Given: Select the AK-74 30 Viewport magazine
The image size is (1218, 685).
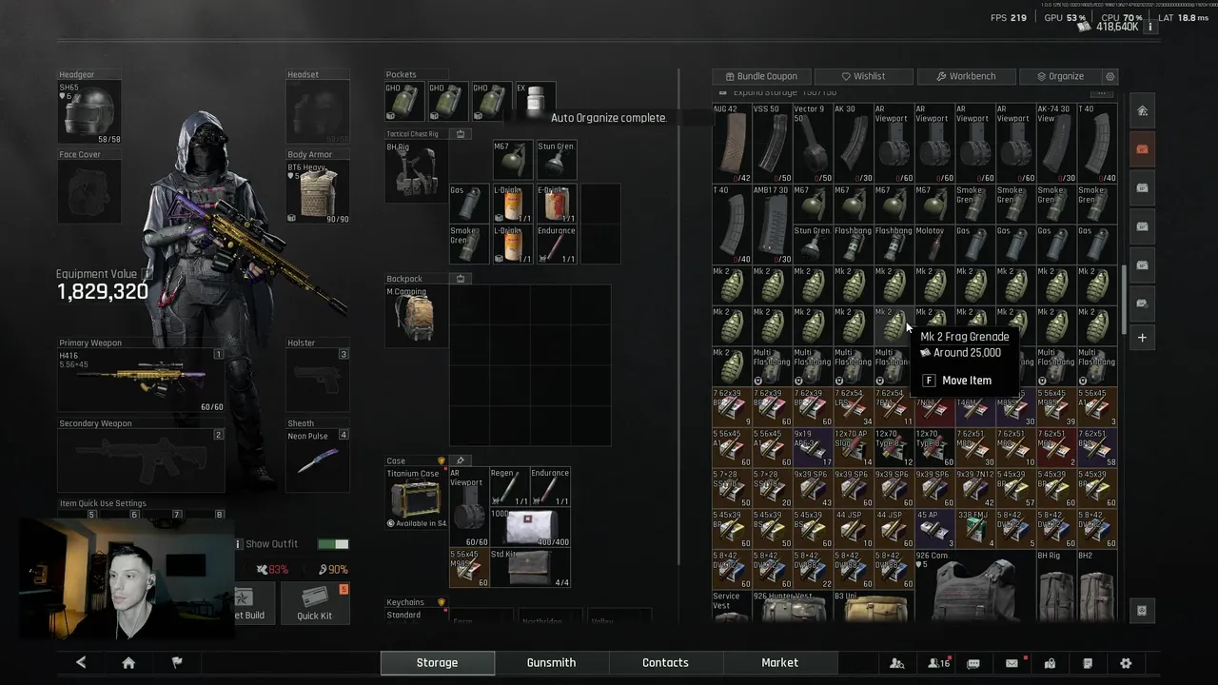Looking at the screenshot, I should 1055,144.
